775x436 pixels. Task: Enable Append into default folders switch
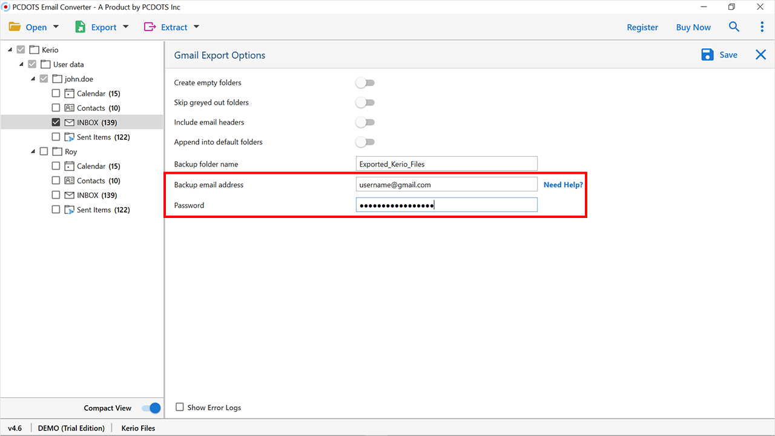point(365,142)
